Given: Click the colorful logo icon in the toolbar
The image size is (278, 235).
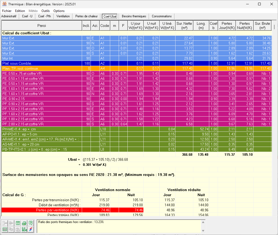Looking at the screenshot, I should tap(31, 229).
